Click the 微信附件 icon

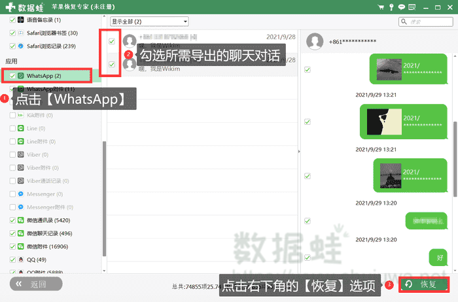click(21, 246)
